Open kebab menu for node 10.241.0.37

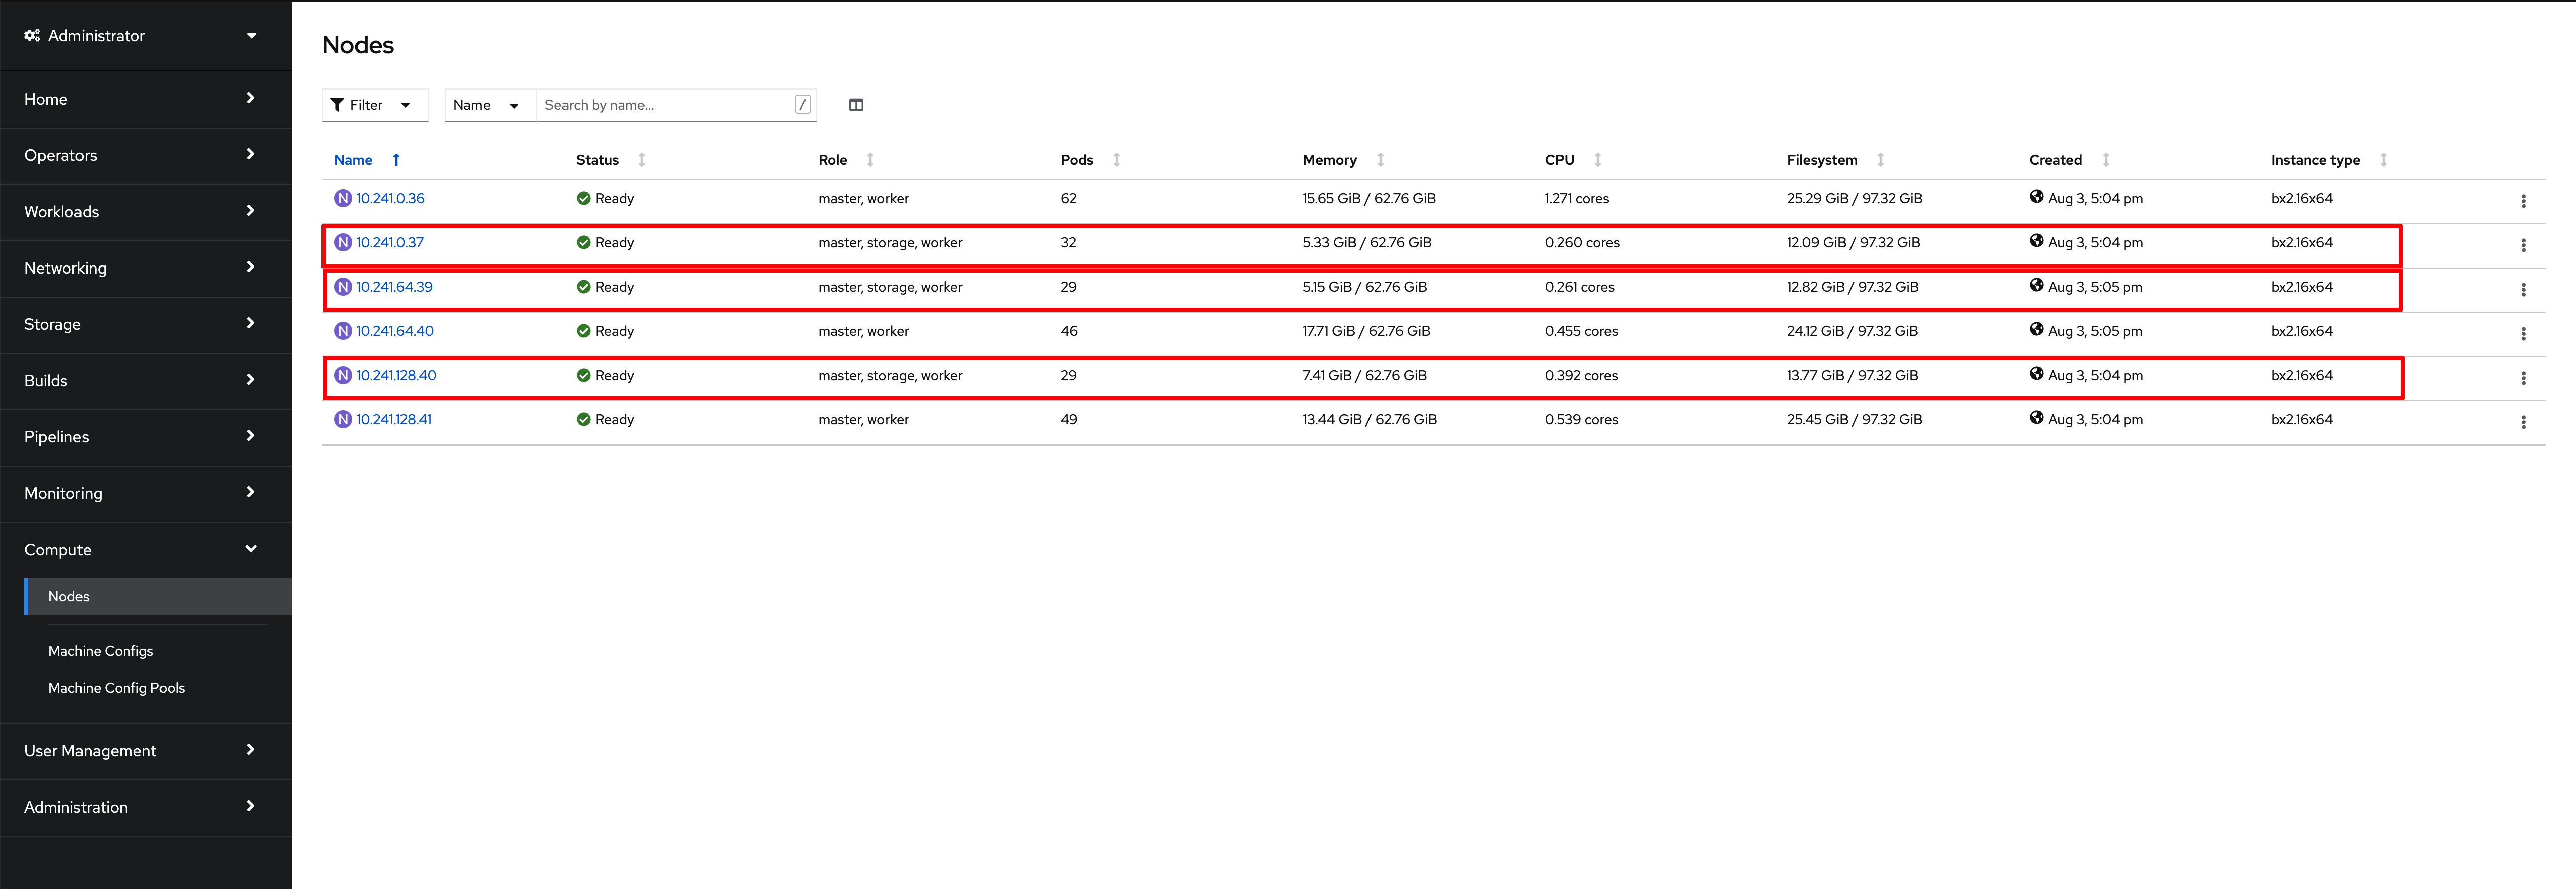click(2523, 245)
